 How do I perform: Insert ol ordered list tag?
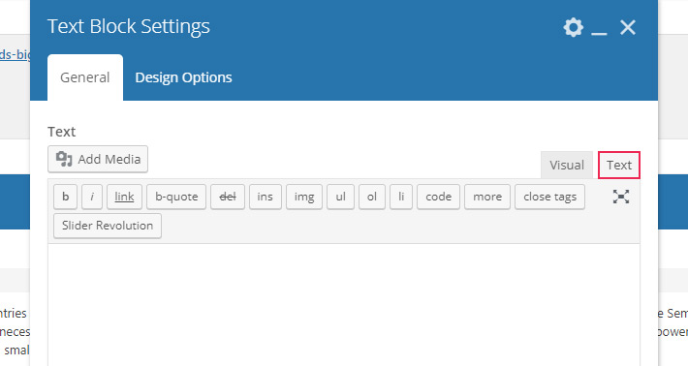click(372, 197)
